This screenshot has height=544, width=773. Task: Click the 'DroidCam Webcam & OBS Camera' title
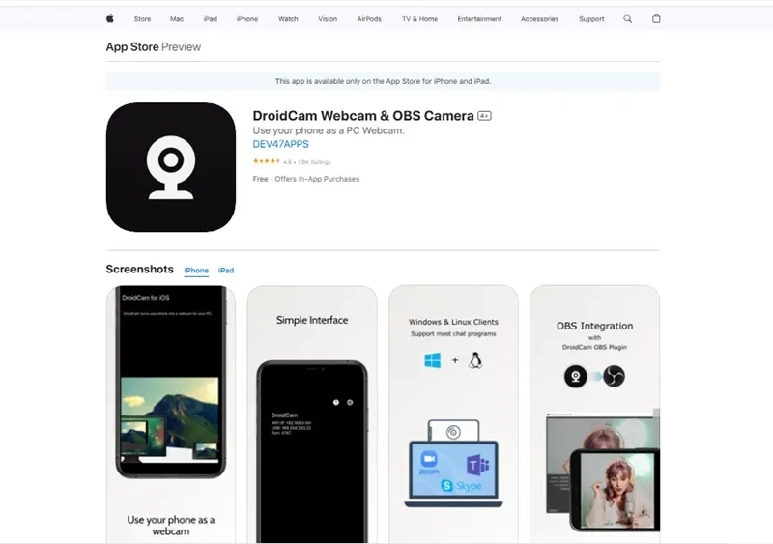click(363, 116)
